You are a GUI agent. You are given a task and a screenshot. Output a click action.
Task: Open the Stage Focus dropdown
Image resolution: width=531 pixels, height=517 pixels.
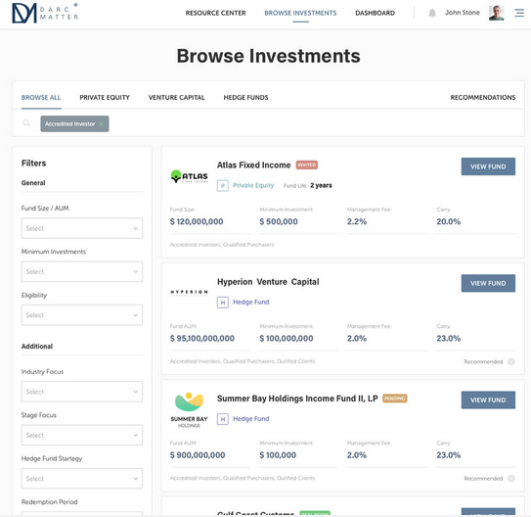pos(82,435)
